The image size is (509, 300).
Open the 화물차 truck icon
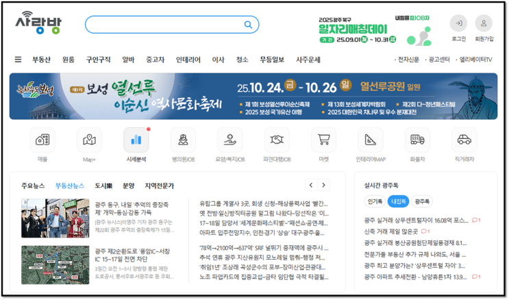click(417, 140)
